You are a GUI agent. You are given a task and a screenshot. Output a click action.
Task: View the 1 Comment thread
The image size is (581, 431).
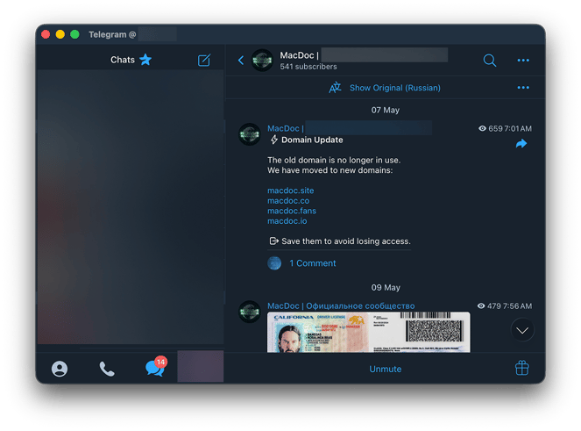312,263
